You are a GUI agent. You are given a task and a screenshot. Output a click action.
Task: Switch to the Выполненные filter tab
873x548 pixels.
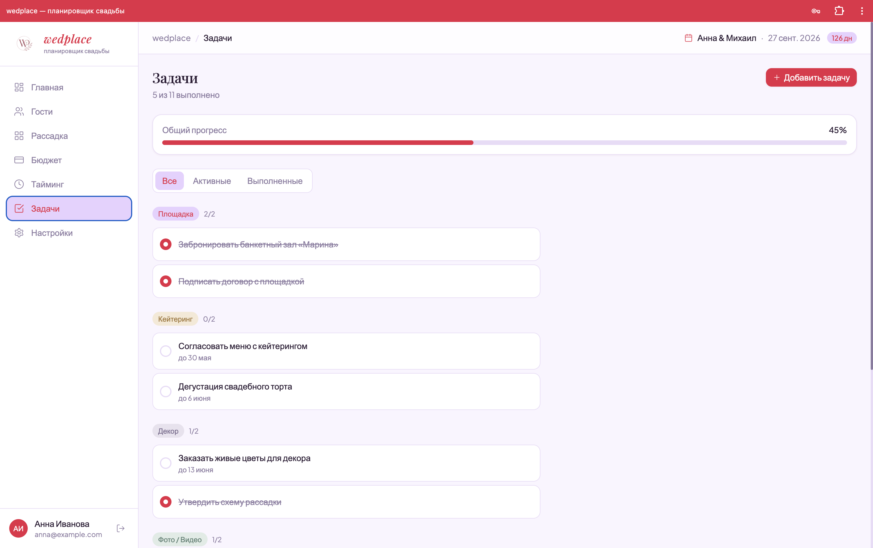coord(275,181)
